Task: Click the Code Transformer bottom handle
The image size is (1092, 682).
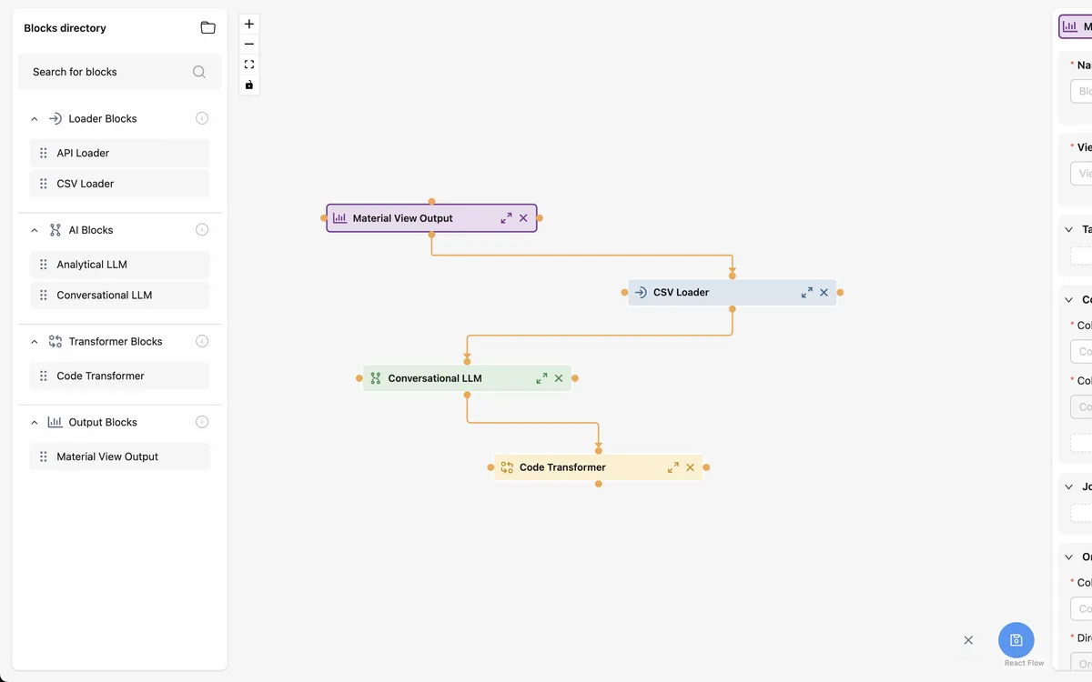Action: coord(598,484)
